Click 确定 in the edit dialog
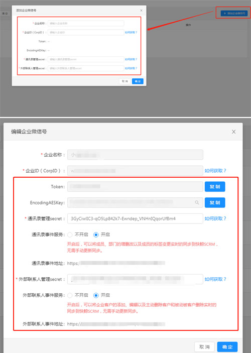Screen dimensions: 251x353 pyautogui.click(x=227, y=346)
